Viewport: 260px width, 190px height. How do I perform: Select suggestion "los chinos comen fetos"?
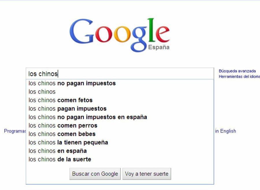(x=61, y=100)
